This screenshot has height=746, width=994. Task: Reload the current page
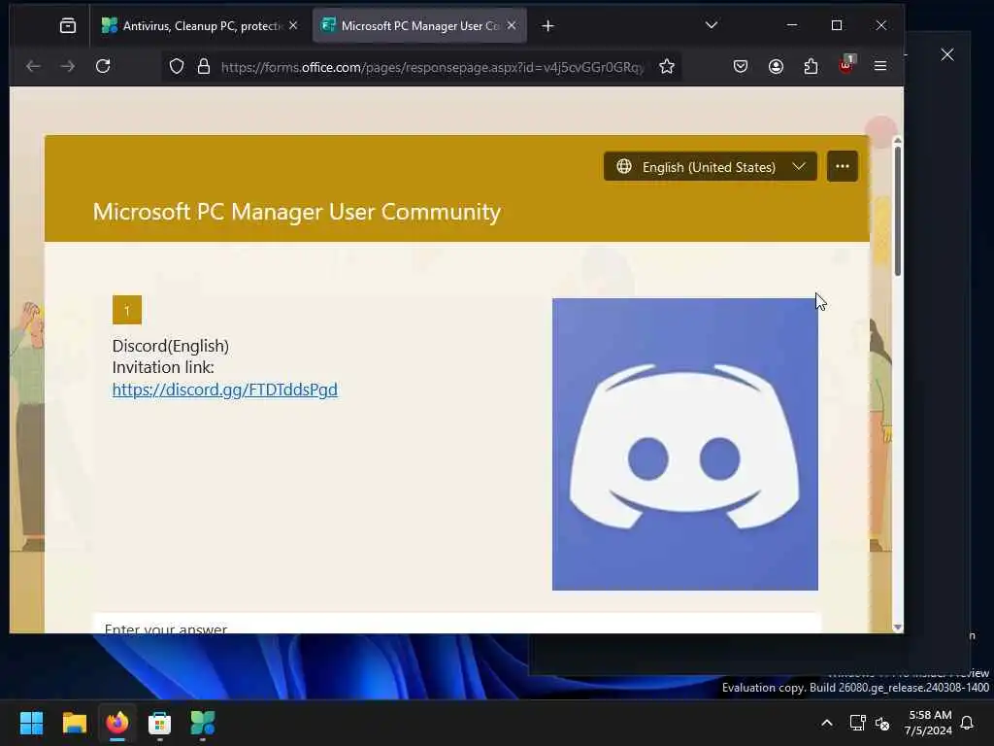point(103,66)
